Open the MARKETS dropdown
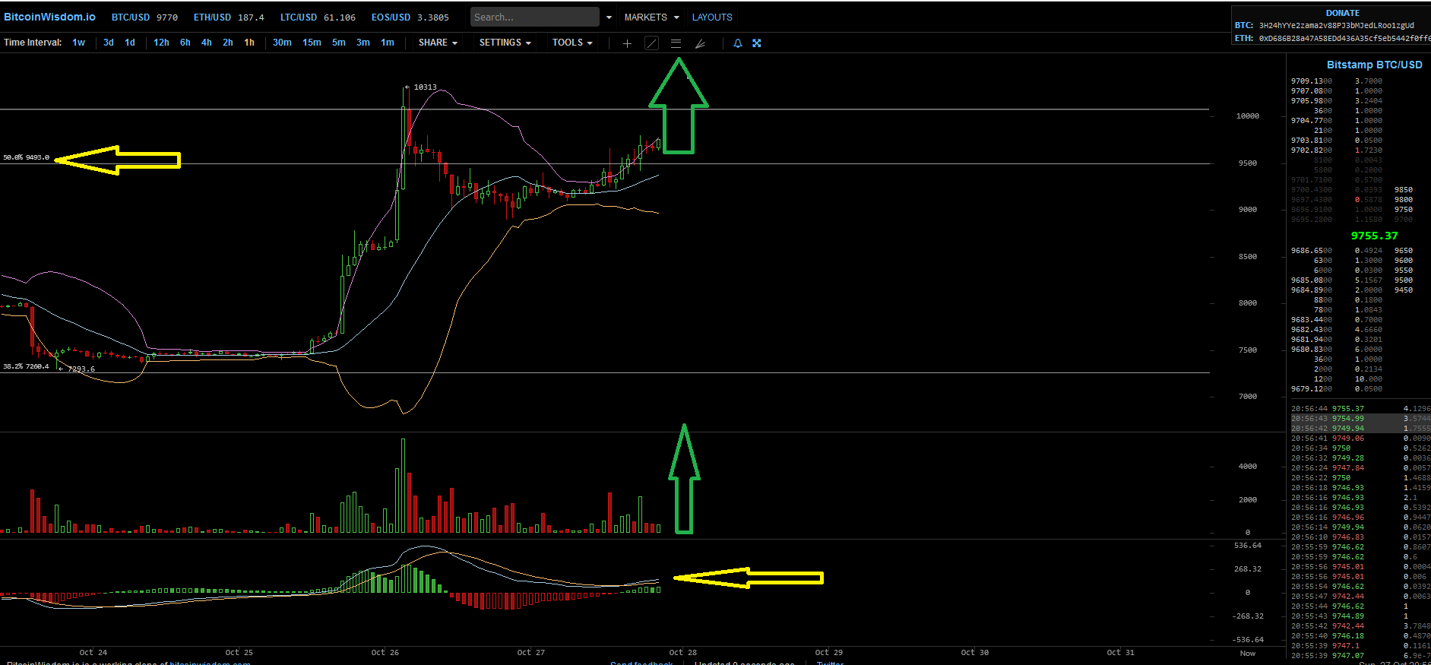Image resolution: width=1431 pixels, height=665 pixels. (651, 17)
